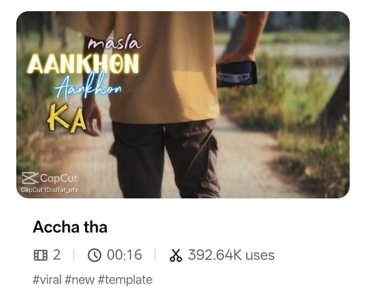Open the template video thumbnail

[183, 104]
